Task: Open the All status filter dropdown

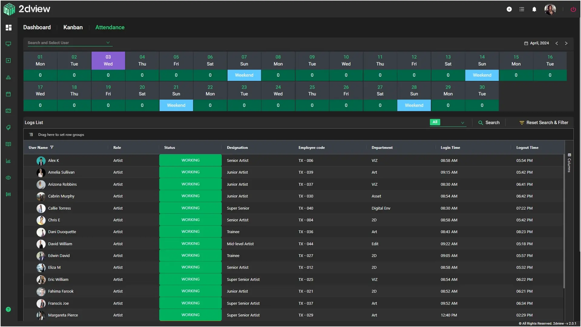Action: click(448, 122)
